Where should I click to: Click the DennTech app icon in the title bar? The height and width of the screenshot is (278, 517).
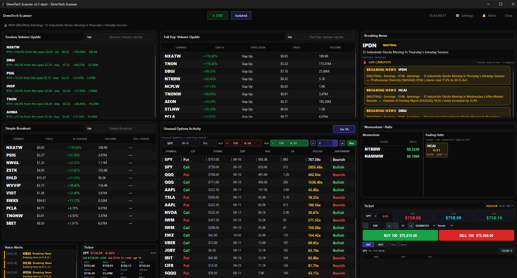(3, 4)
